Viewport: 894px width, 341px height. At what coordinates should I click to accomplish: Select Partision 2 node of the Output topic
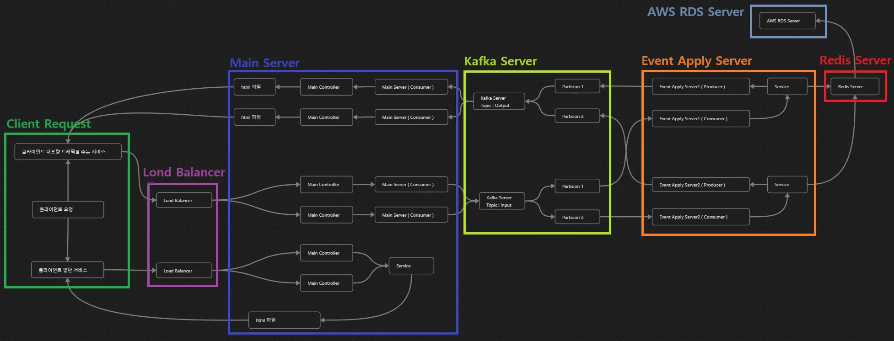coord(577,117)
